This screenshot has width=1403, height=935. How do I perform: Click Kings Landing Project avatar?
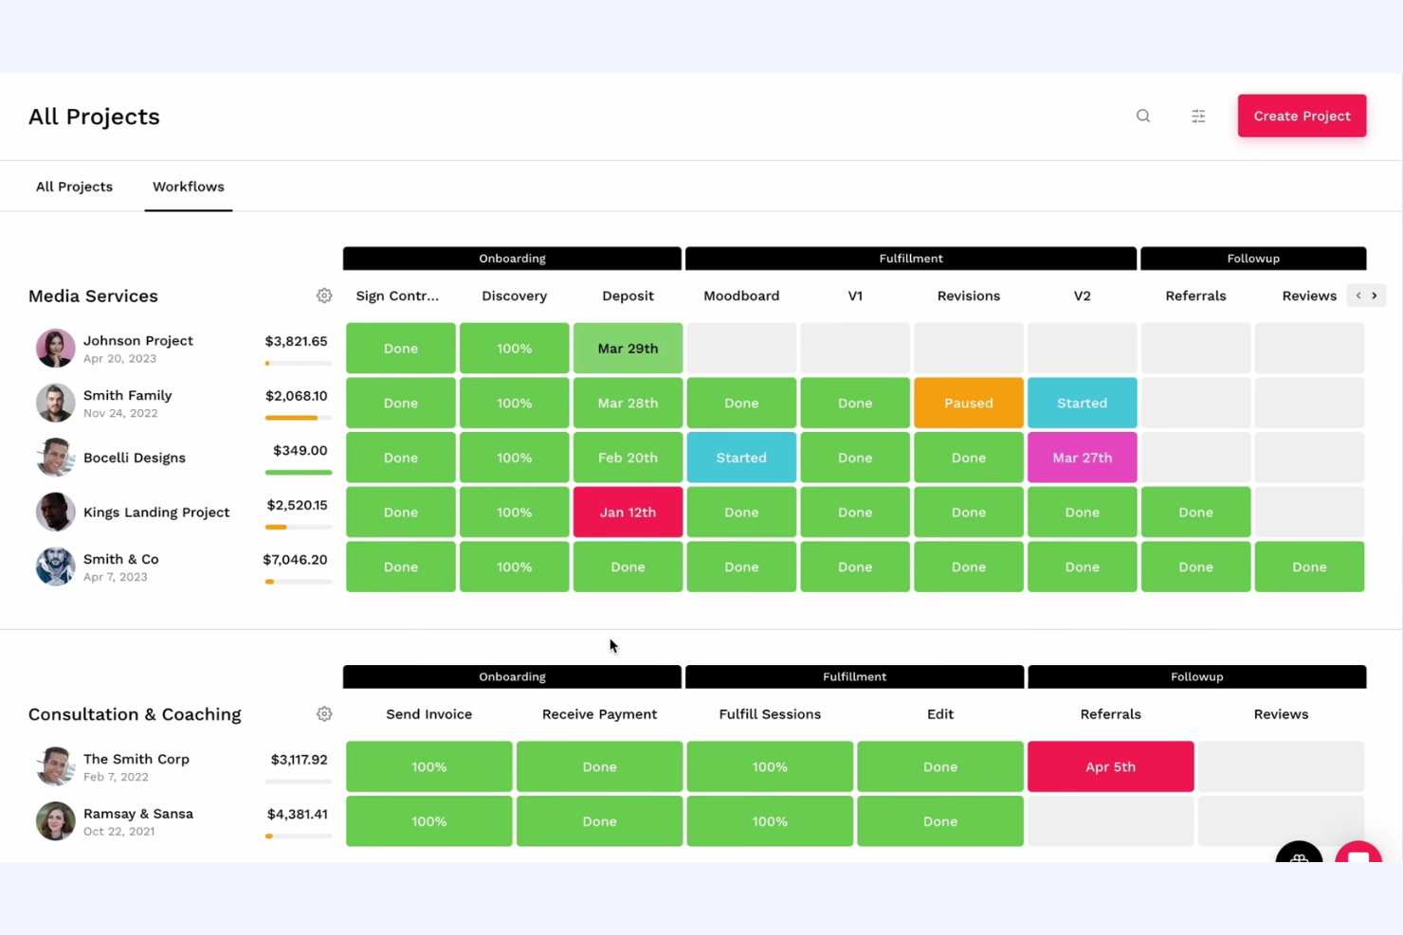point(55,512)
